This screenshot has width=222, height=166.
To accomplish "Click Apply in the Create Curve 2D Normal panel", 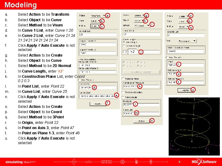I will (142, 121).
